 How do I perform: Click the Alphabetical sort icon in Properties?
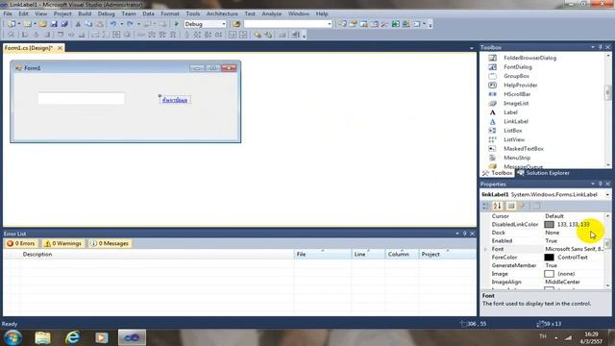click(x=498, y=206)
